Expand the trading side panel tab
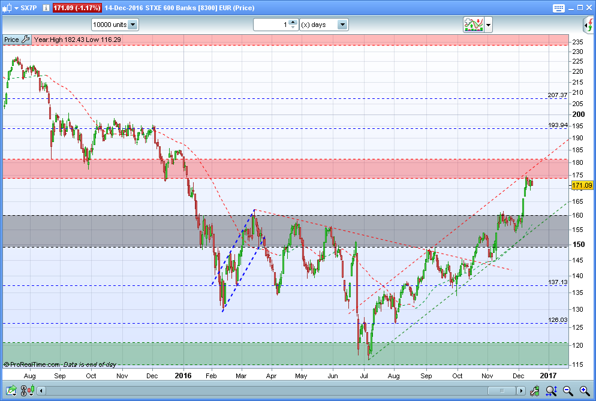The height and width of the screenshot is (401, 596). click(588, 25)
